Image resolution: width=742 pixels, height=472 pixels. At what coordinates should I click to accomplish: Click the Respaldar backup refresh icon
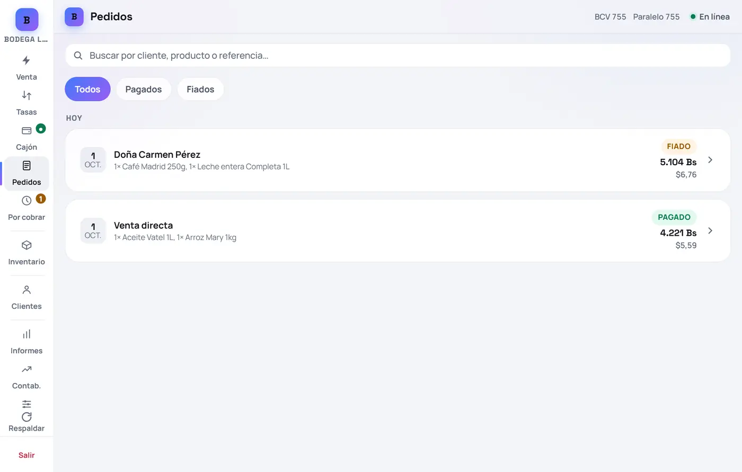26,417
